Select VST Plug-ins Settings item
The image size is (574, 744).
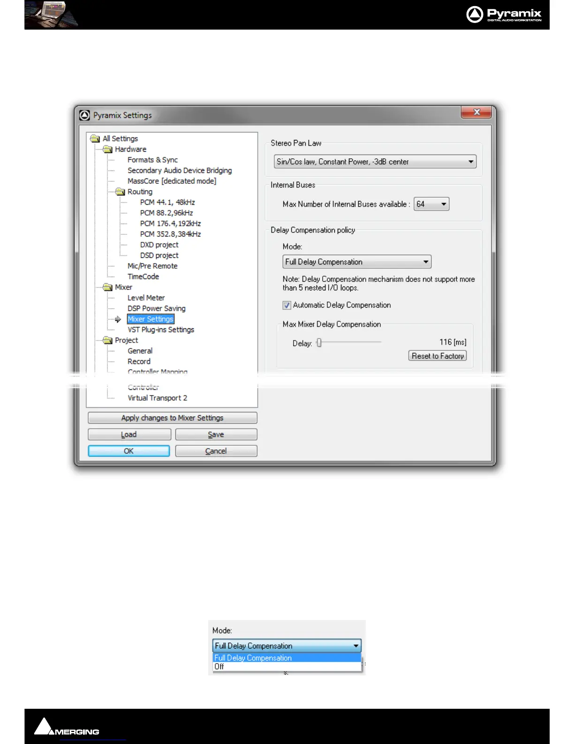tap(161, 330)
